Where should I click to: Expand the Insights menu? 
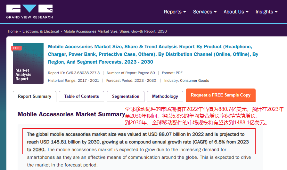pos(266,12)
